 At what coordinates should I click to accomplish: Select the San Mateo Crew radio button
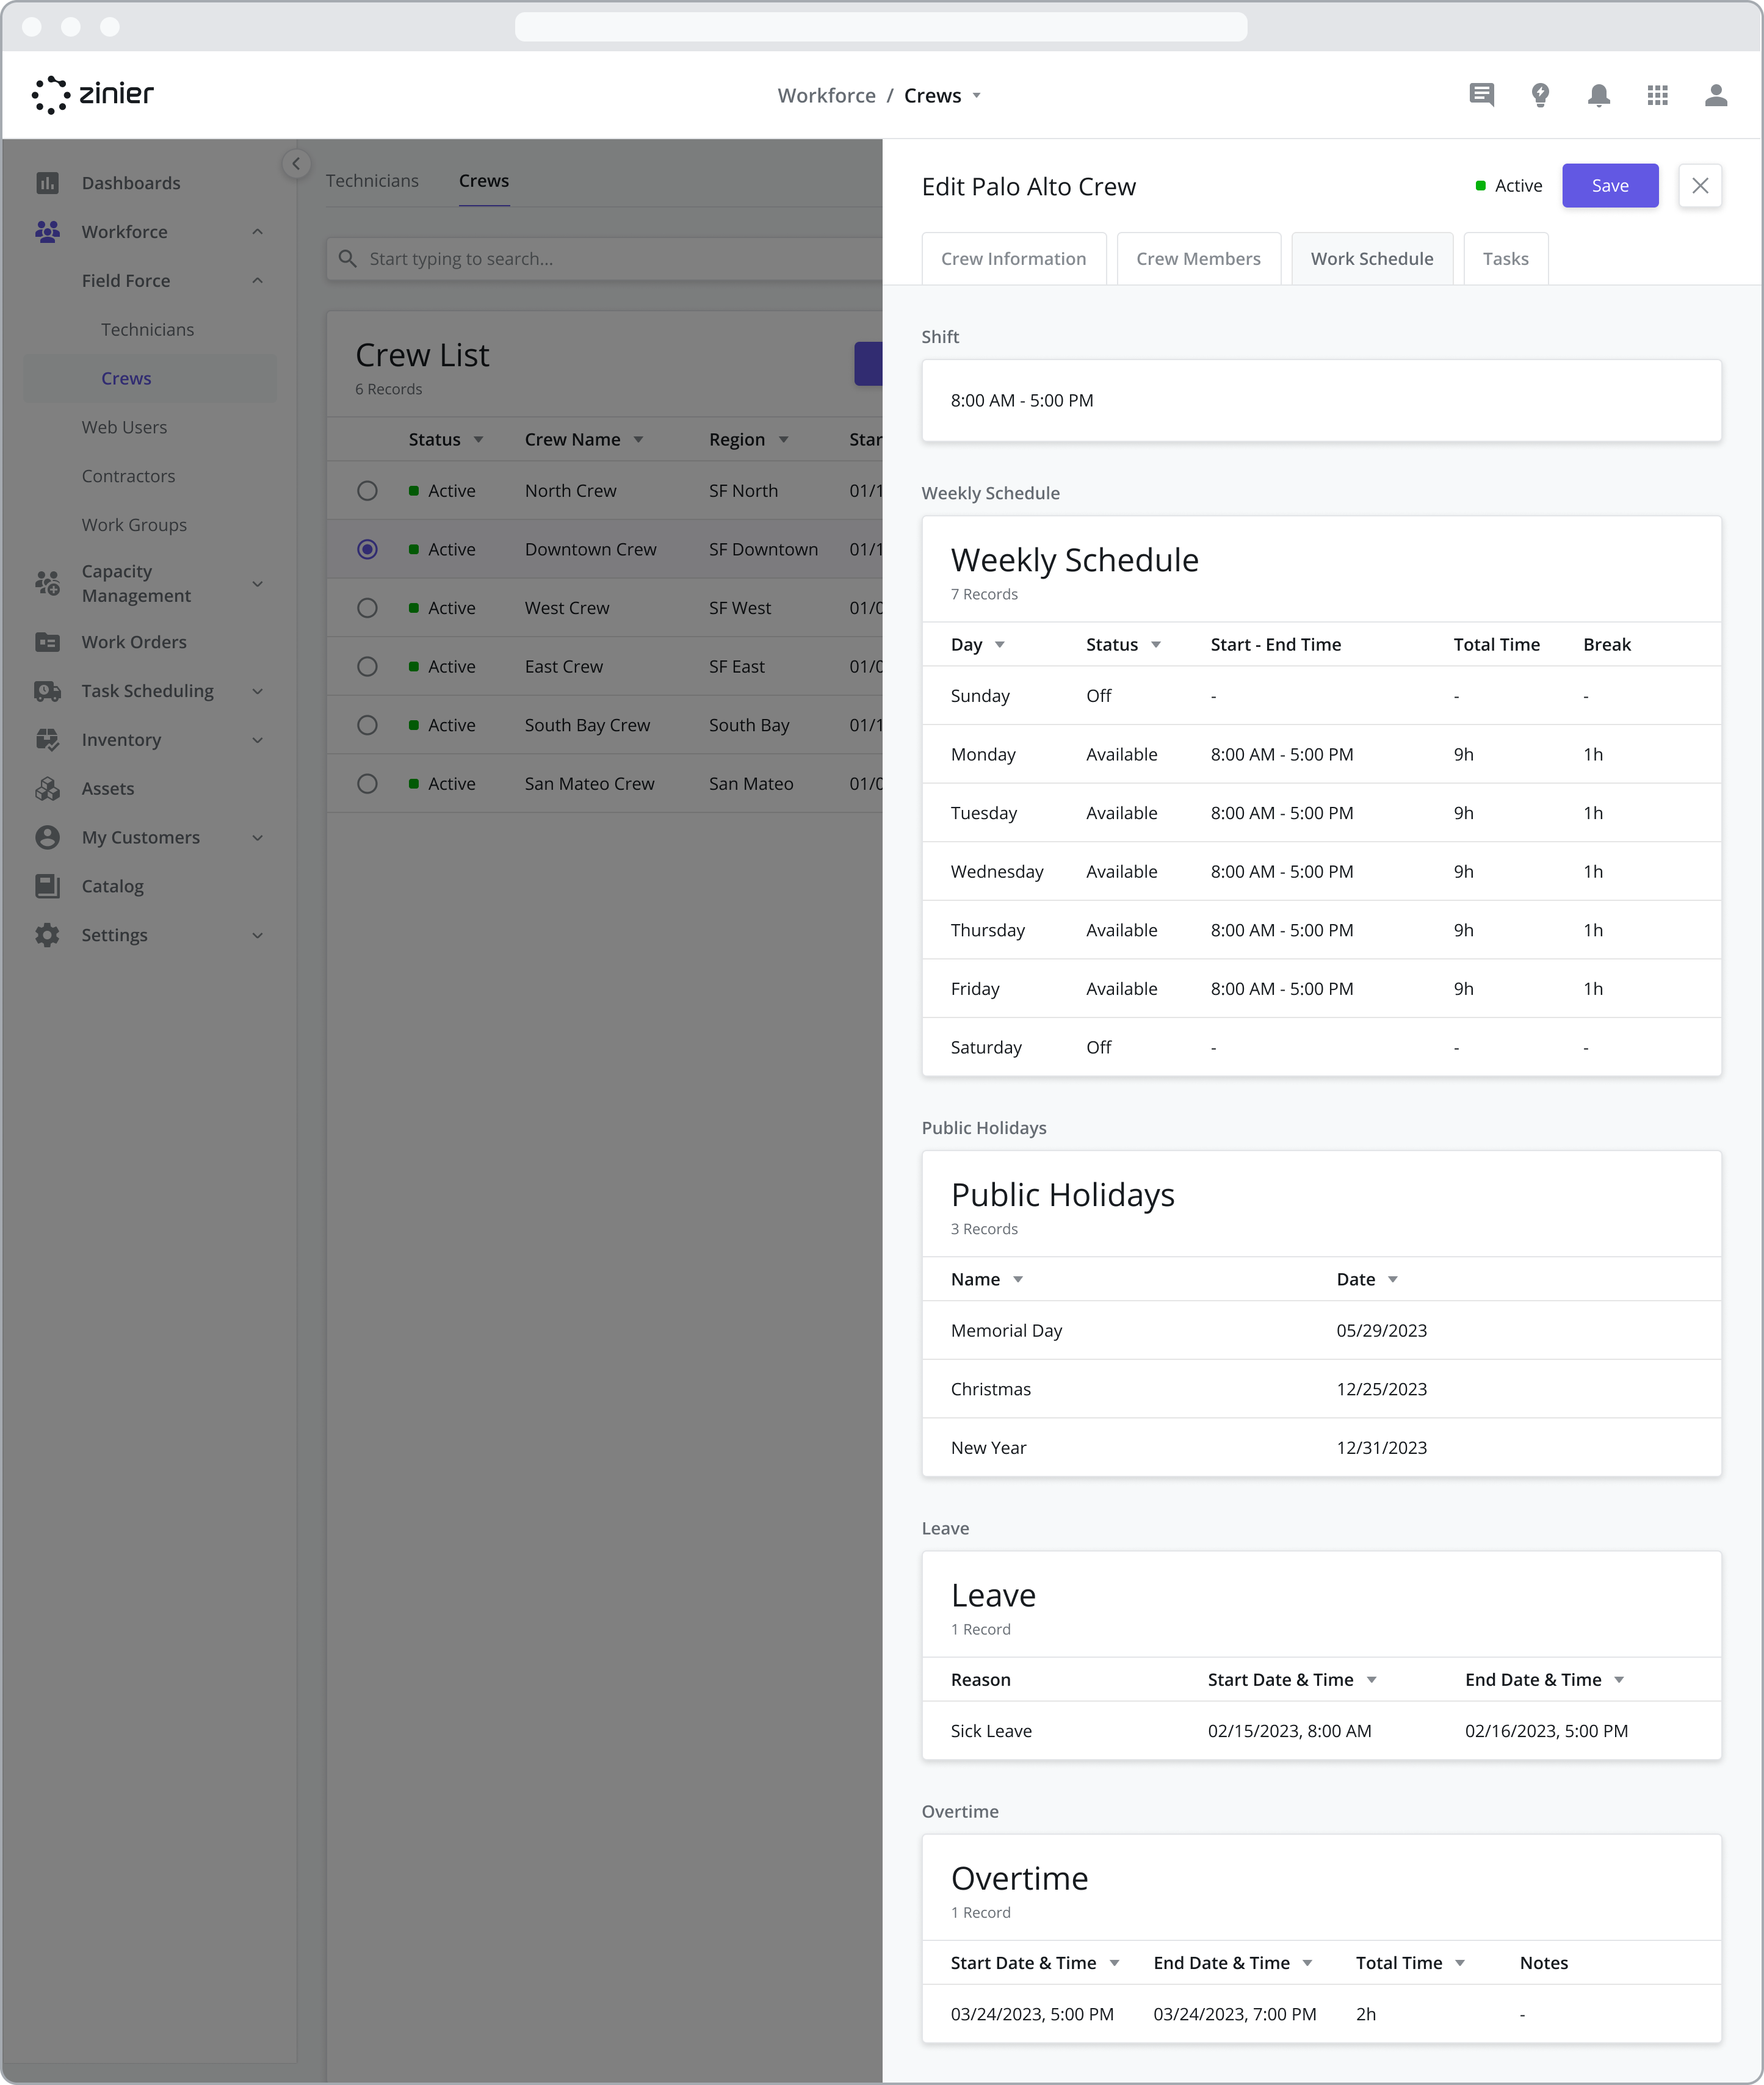pos(367,784)
